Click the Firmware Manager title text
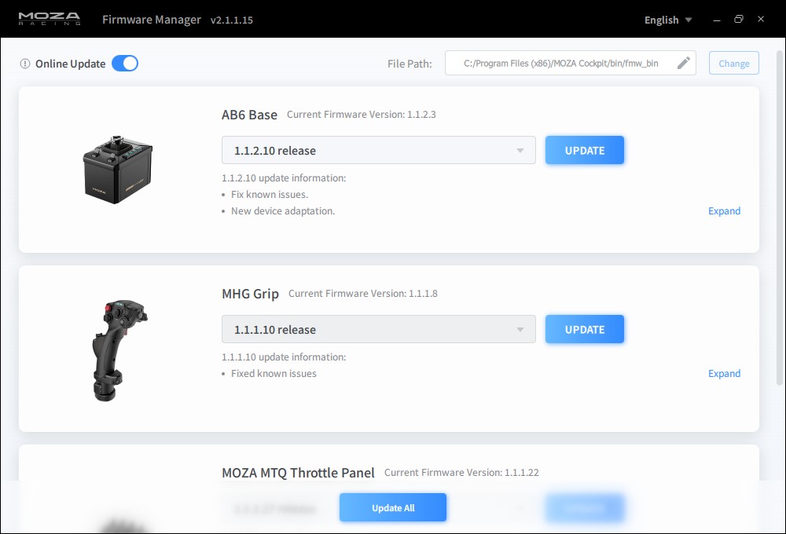786x534 pixels. pyautogui.click(x=152, y=20)
